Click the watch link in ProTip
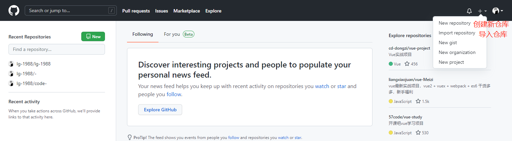 pyautogui.click(x=283, y=138)
